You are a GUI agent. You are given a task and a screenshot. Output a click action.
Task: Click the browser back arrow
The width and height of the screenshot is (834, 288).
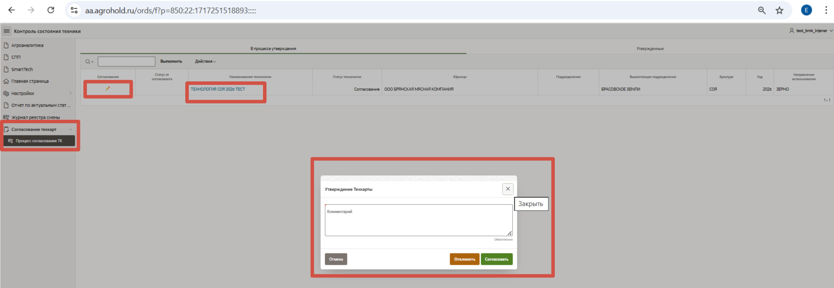[12, 10]
